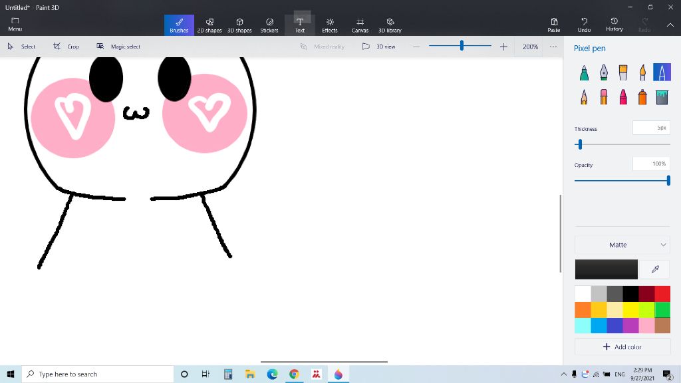Select the Crayon brush
This screenshot has width=681, height=383.
point(622,97)
